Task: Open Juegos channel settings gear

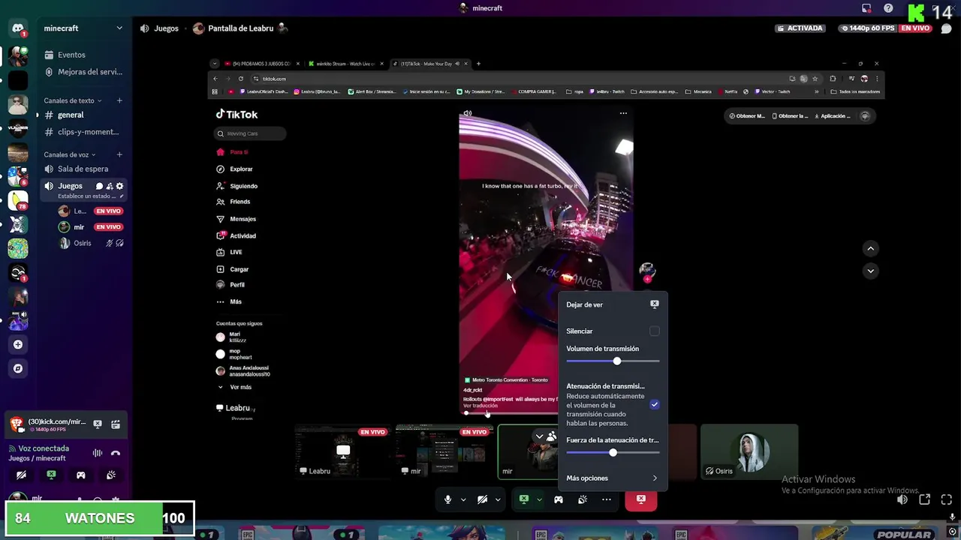Action: [x=119, y=186]
